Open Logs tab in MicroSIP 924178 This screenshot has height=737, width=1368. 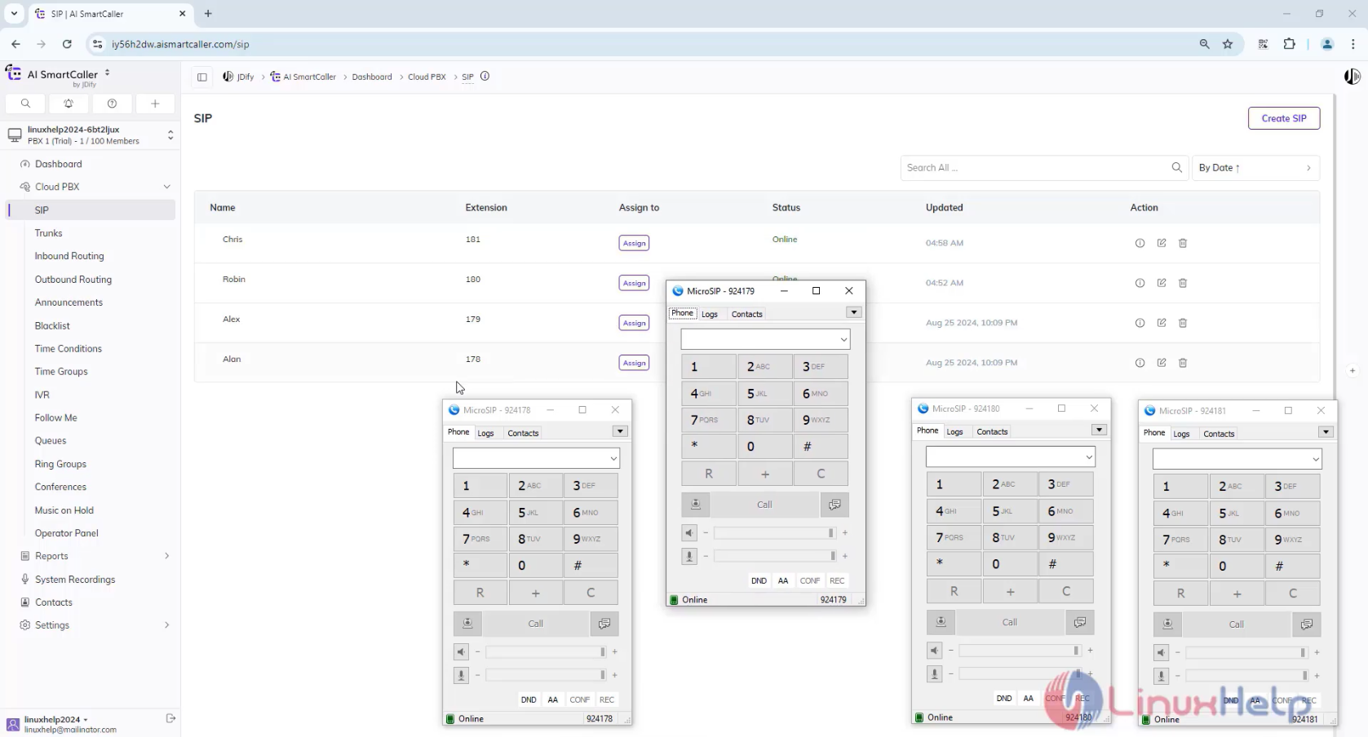(x=486, y=433)
